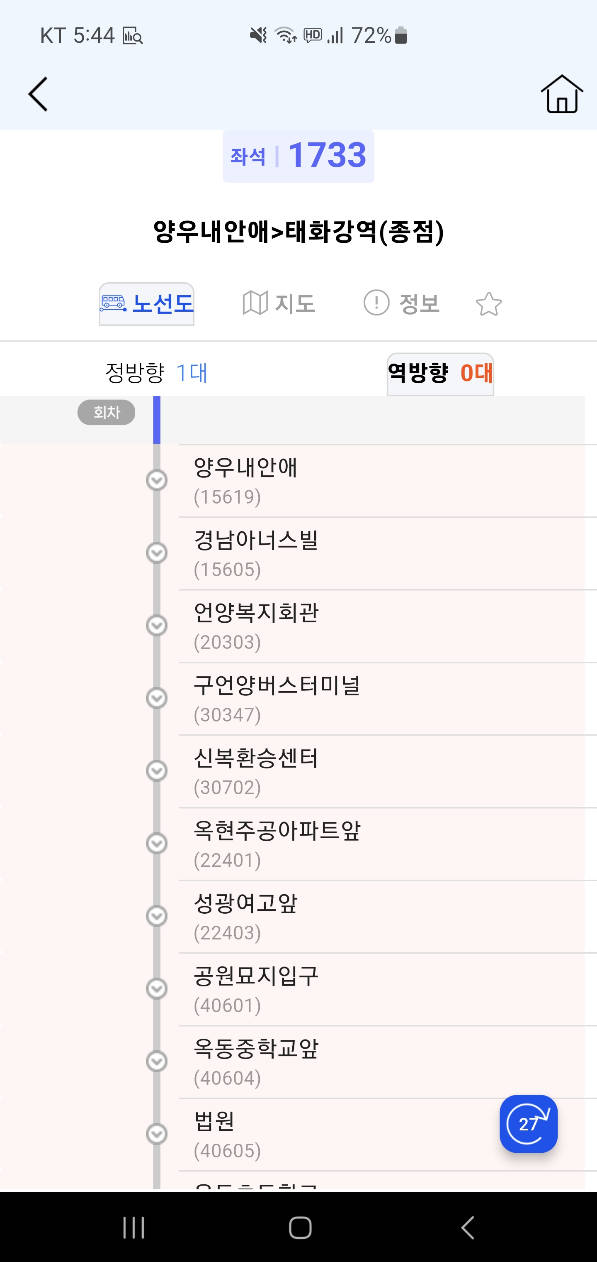Expand stop marker for 언양복지회관
This screenshot has height=1262, width=597.
pyautogui.click(x=157, y=626)
